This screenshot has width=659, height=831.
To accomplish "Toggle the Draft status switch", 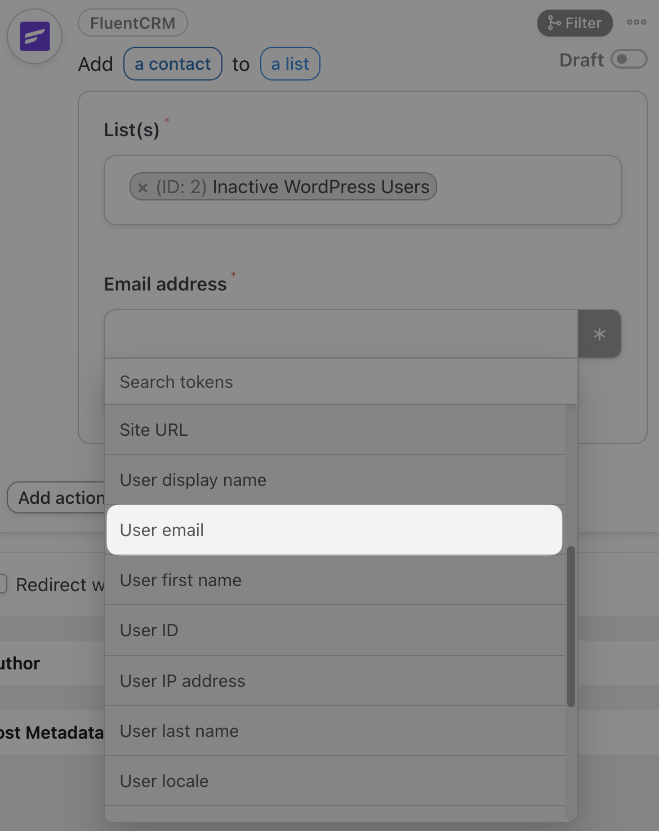I will 629,60.
